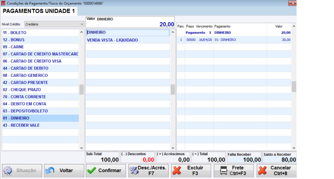Screen dimensions: 334x179
Task: Click down arrow of payment types scrollbar
Action: (x=81, y=148)
